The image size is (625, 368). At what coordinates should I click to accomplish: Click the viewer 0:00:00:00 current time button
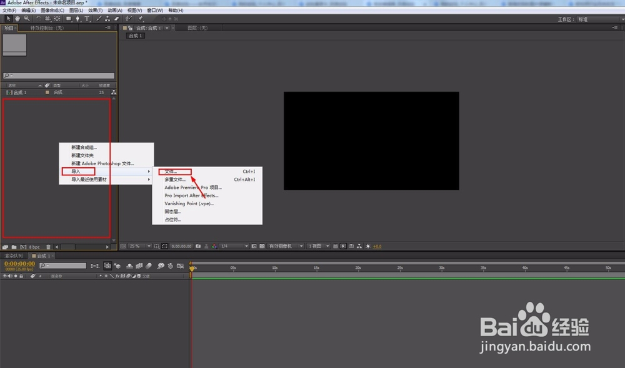(181, 246)
